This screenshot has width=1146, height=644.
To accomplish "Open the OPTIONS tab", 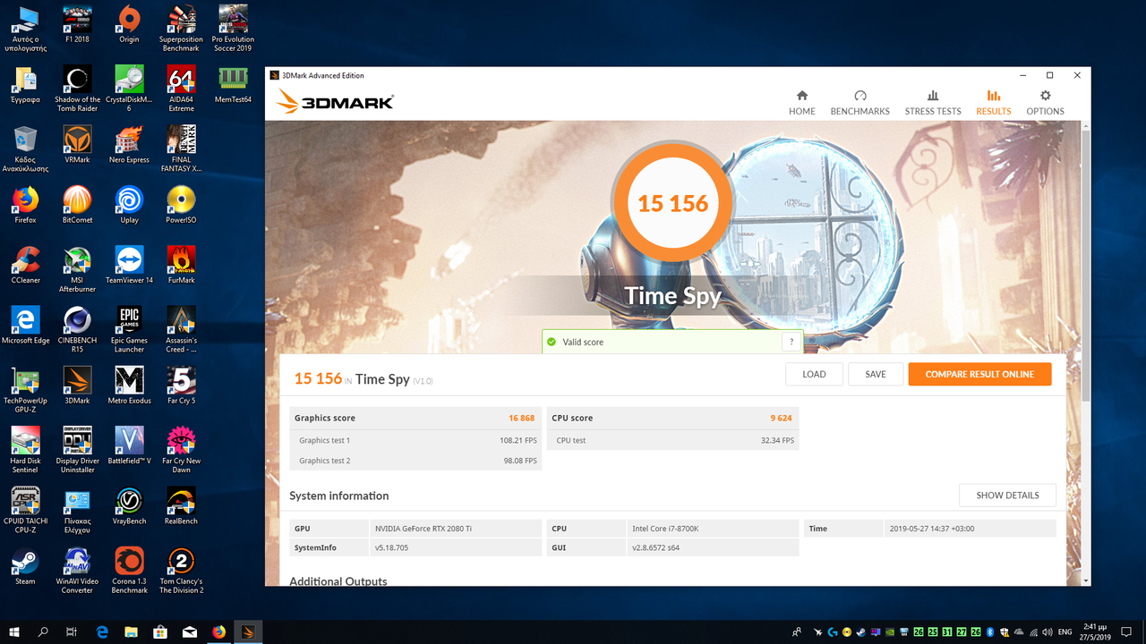I will pos(1045,103).
